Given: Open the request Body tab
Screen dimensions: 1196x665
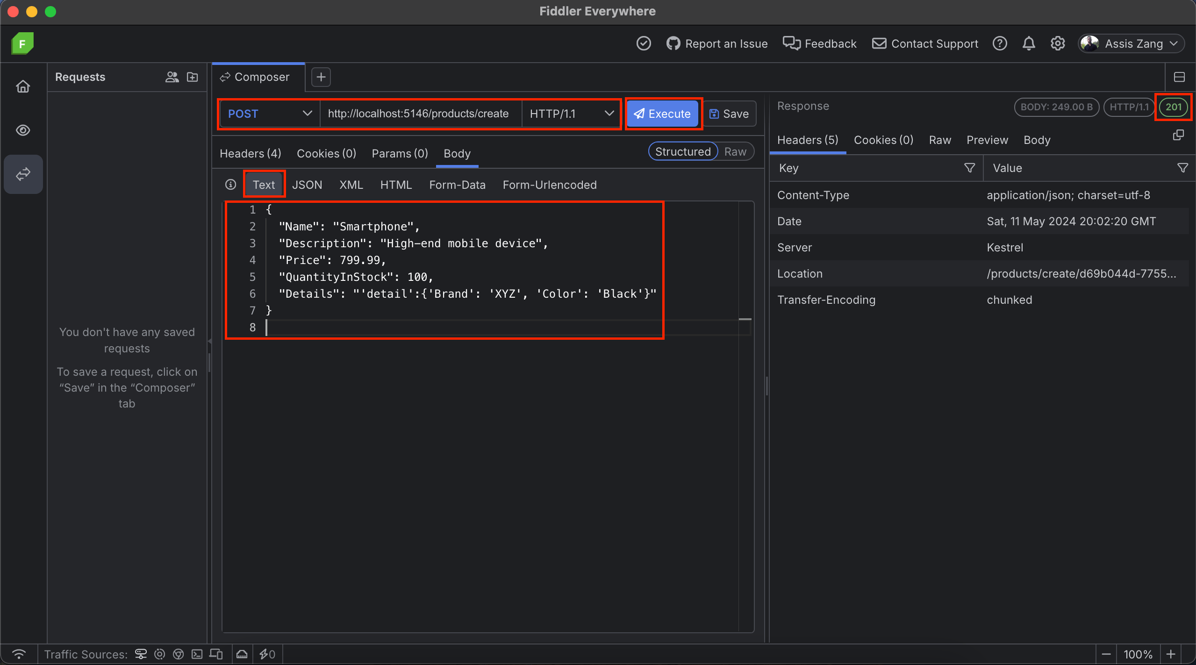Looking at the screenshot, I should 457,153.
